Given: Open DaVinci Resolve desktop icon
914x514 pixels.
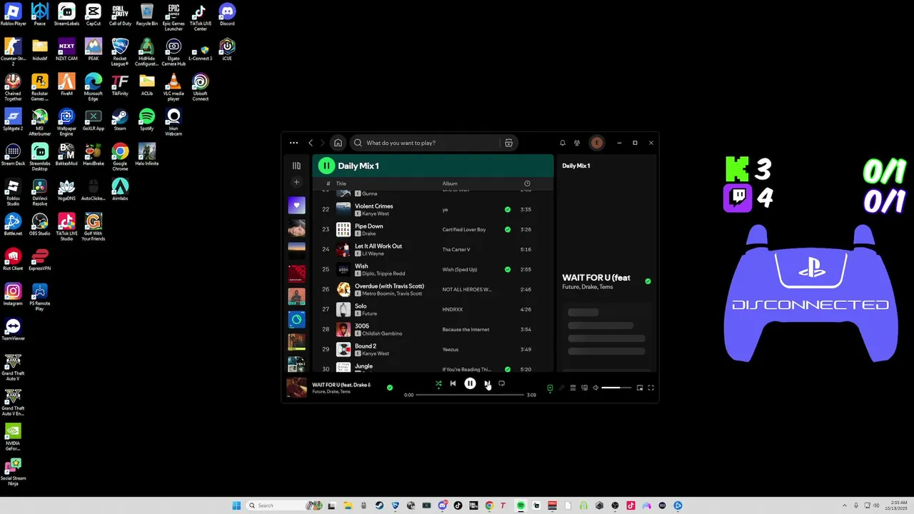Looking at the screenshot, I should point(40,191).
